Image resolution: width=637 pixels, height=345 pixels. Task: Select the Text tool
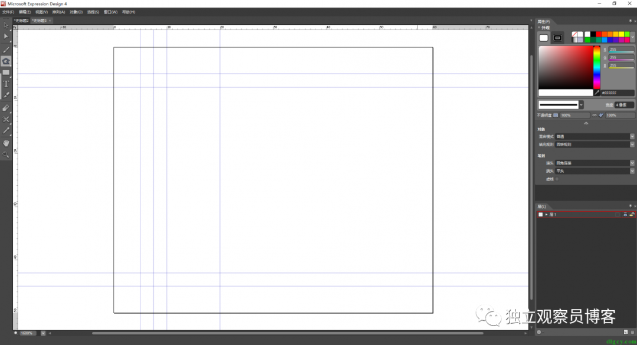(x=6, y=84)
